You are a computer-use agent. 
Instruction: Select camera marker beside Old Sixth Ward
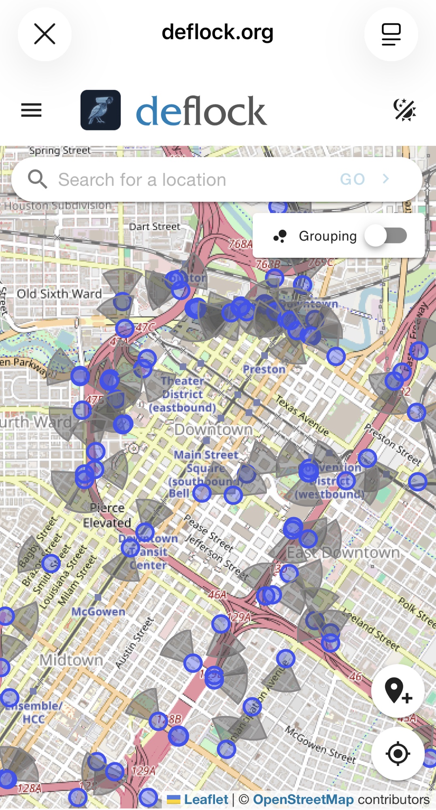[x=122, y=302]
